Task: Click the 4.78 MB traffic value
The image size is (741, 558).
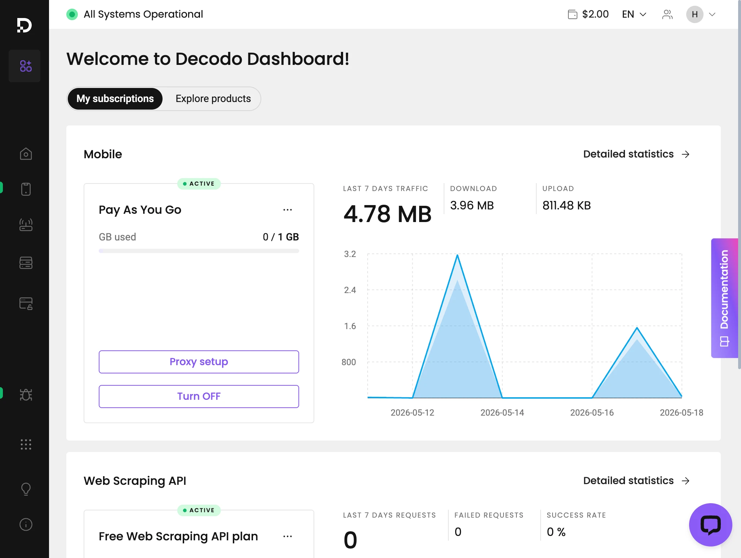Action: click(387, 214)
